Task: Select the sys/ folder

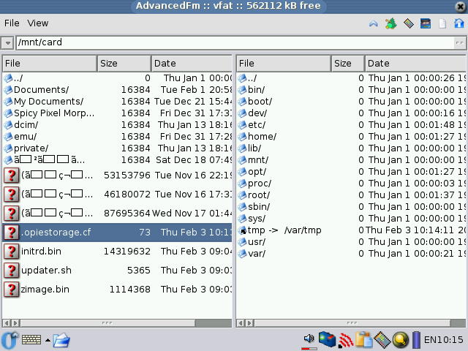Action: pos(351,218)
